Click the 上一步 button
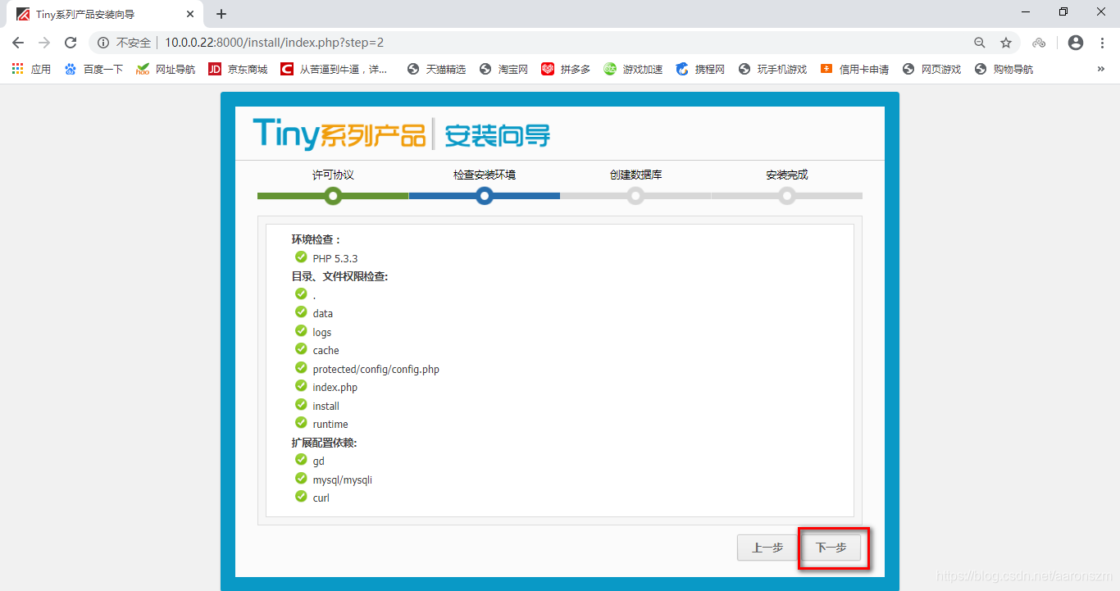This screenshot has width=1120, height=591. 767,548
